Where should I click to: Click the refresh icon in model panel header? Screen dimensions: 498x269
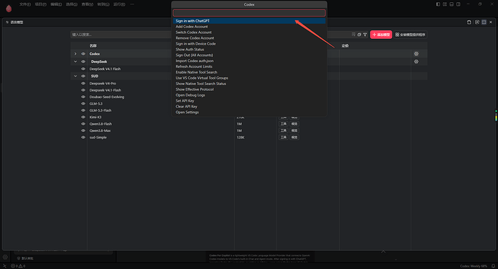[x=469, y=22]
